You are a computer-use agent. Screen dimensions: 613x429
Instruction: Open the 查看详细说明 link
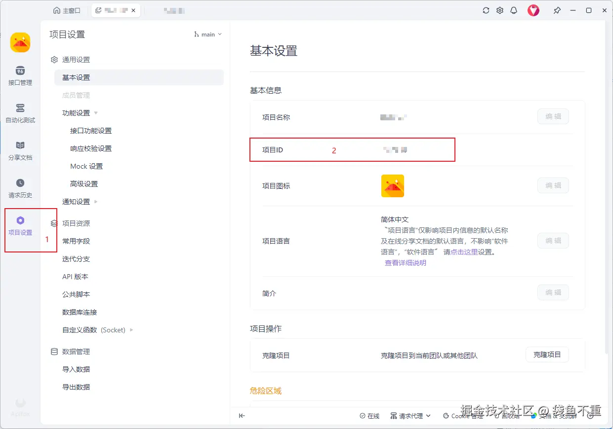406,263
